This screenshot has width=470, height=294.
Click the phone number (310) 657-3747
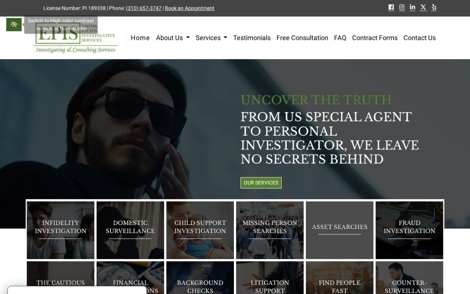[x=144, y=8]
